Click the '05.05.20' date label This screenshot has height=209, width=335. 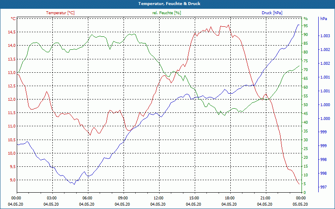pyautogui.click(x=300, y=204)
